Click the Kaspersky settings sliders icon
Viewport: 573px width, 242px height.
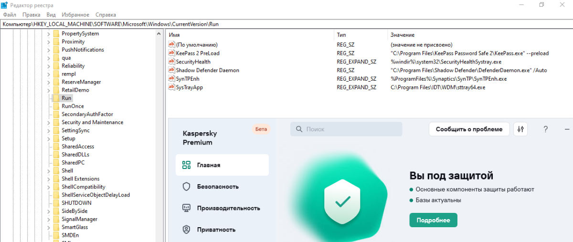click(521, 129)
